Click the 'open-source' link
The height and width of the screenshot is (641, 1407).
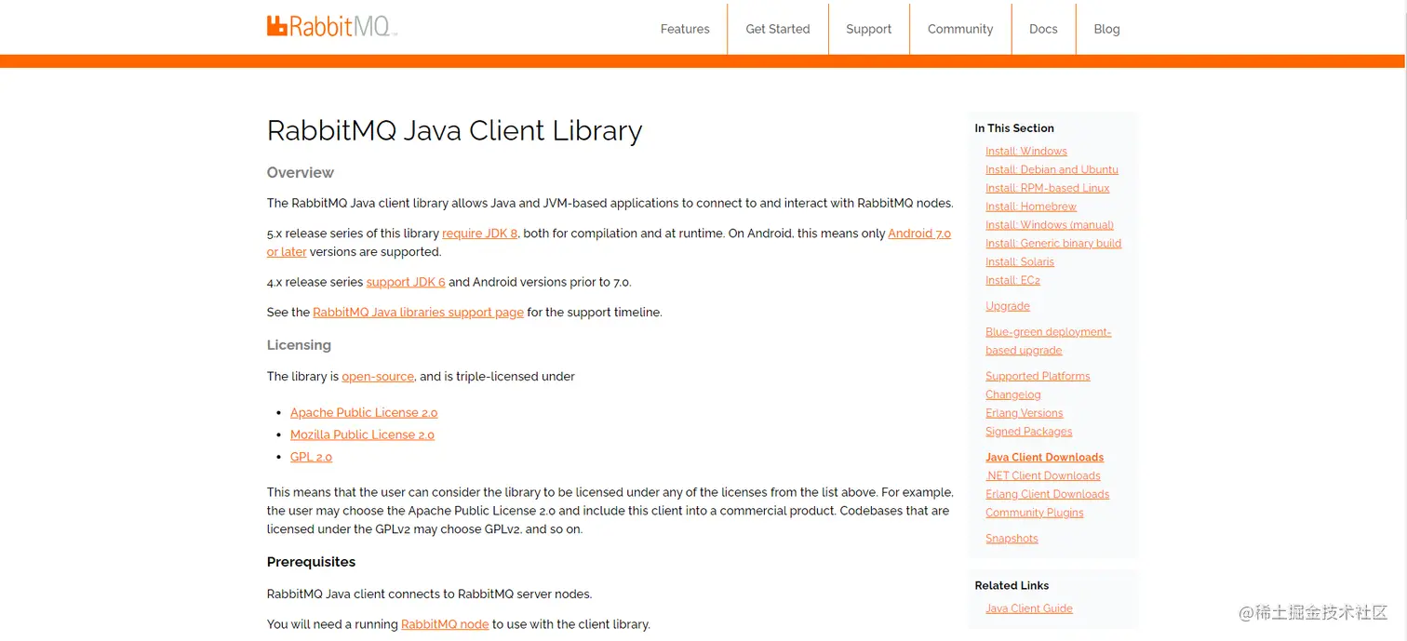(x=378, y=377)
